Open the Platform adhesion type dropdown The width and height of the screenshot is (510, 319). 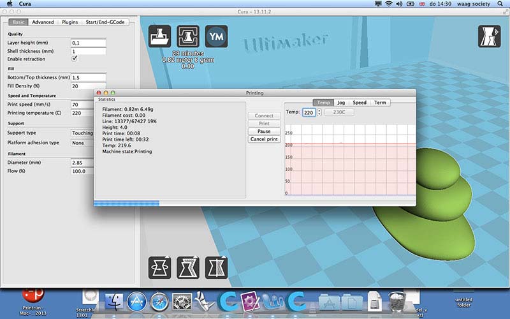point(83,143)
